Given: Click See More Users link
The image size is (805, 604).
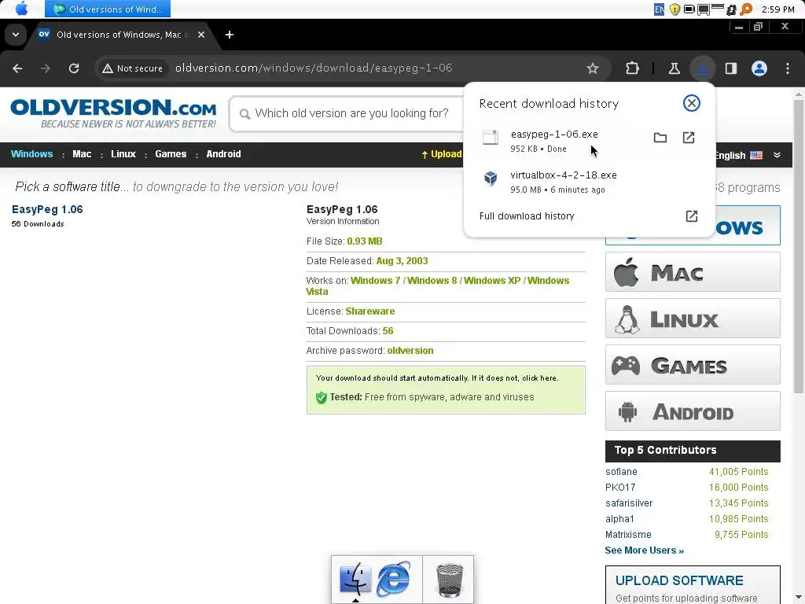Looking at the screenshot, I should (645, 551).
